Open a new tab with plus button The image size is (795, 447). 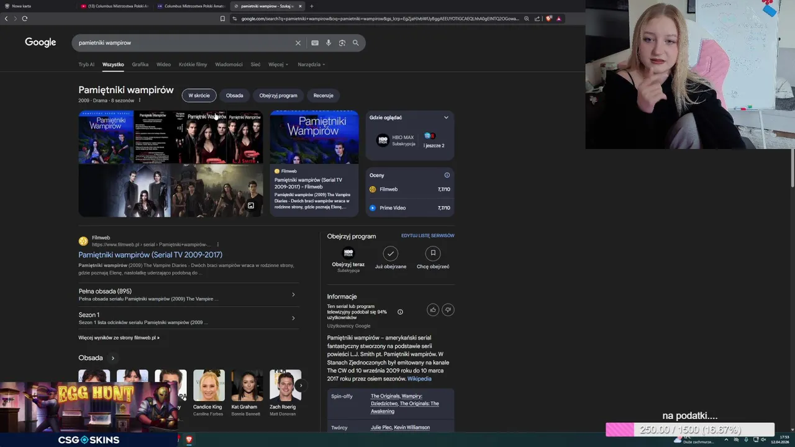point(312,6)
